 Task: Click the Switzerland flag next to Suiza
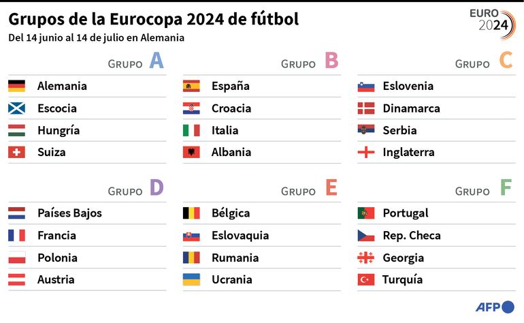pos(16,153)
